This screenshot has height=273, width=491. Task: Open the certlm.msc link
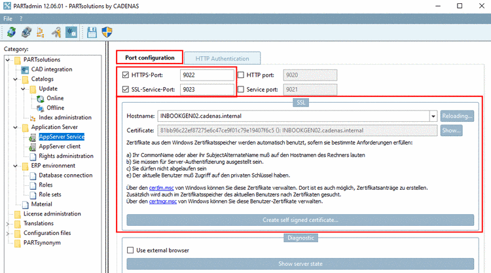point(161,188)
